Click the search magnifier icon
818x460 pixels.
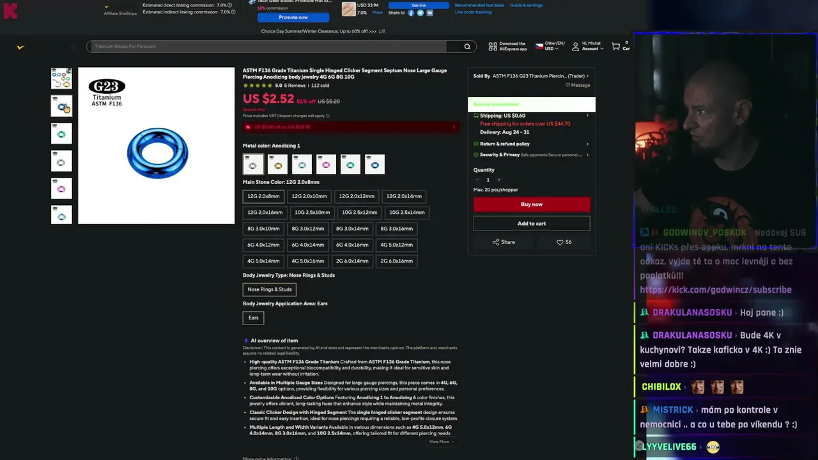coord(467,46)
